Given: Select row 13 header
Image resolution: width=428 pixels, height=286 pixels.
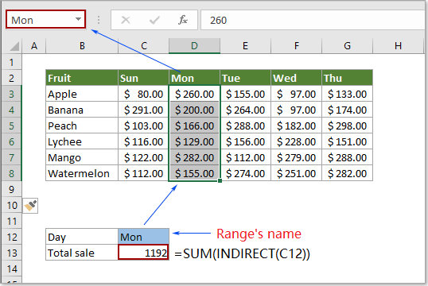Looking at the screenshot, I should (11, 253).
